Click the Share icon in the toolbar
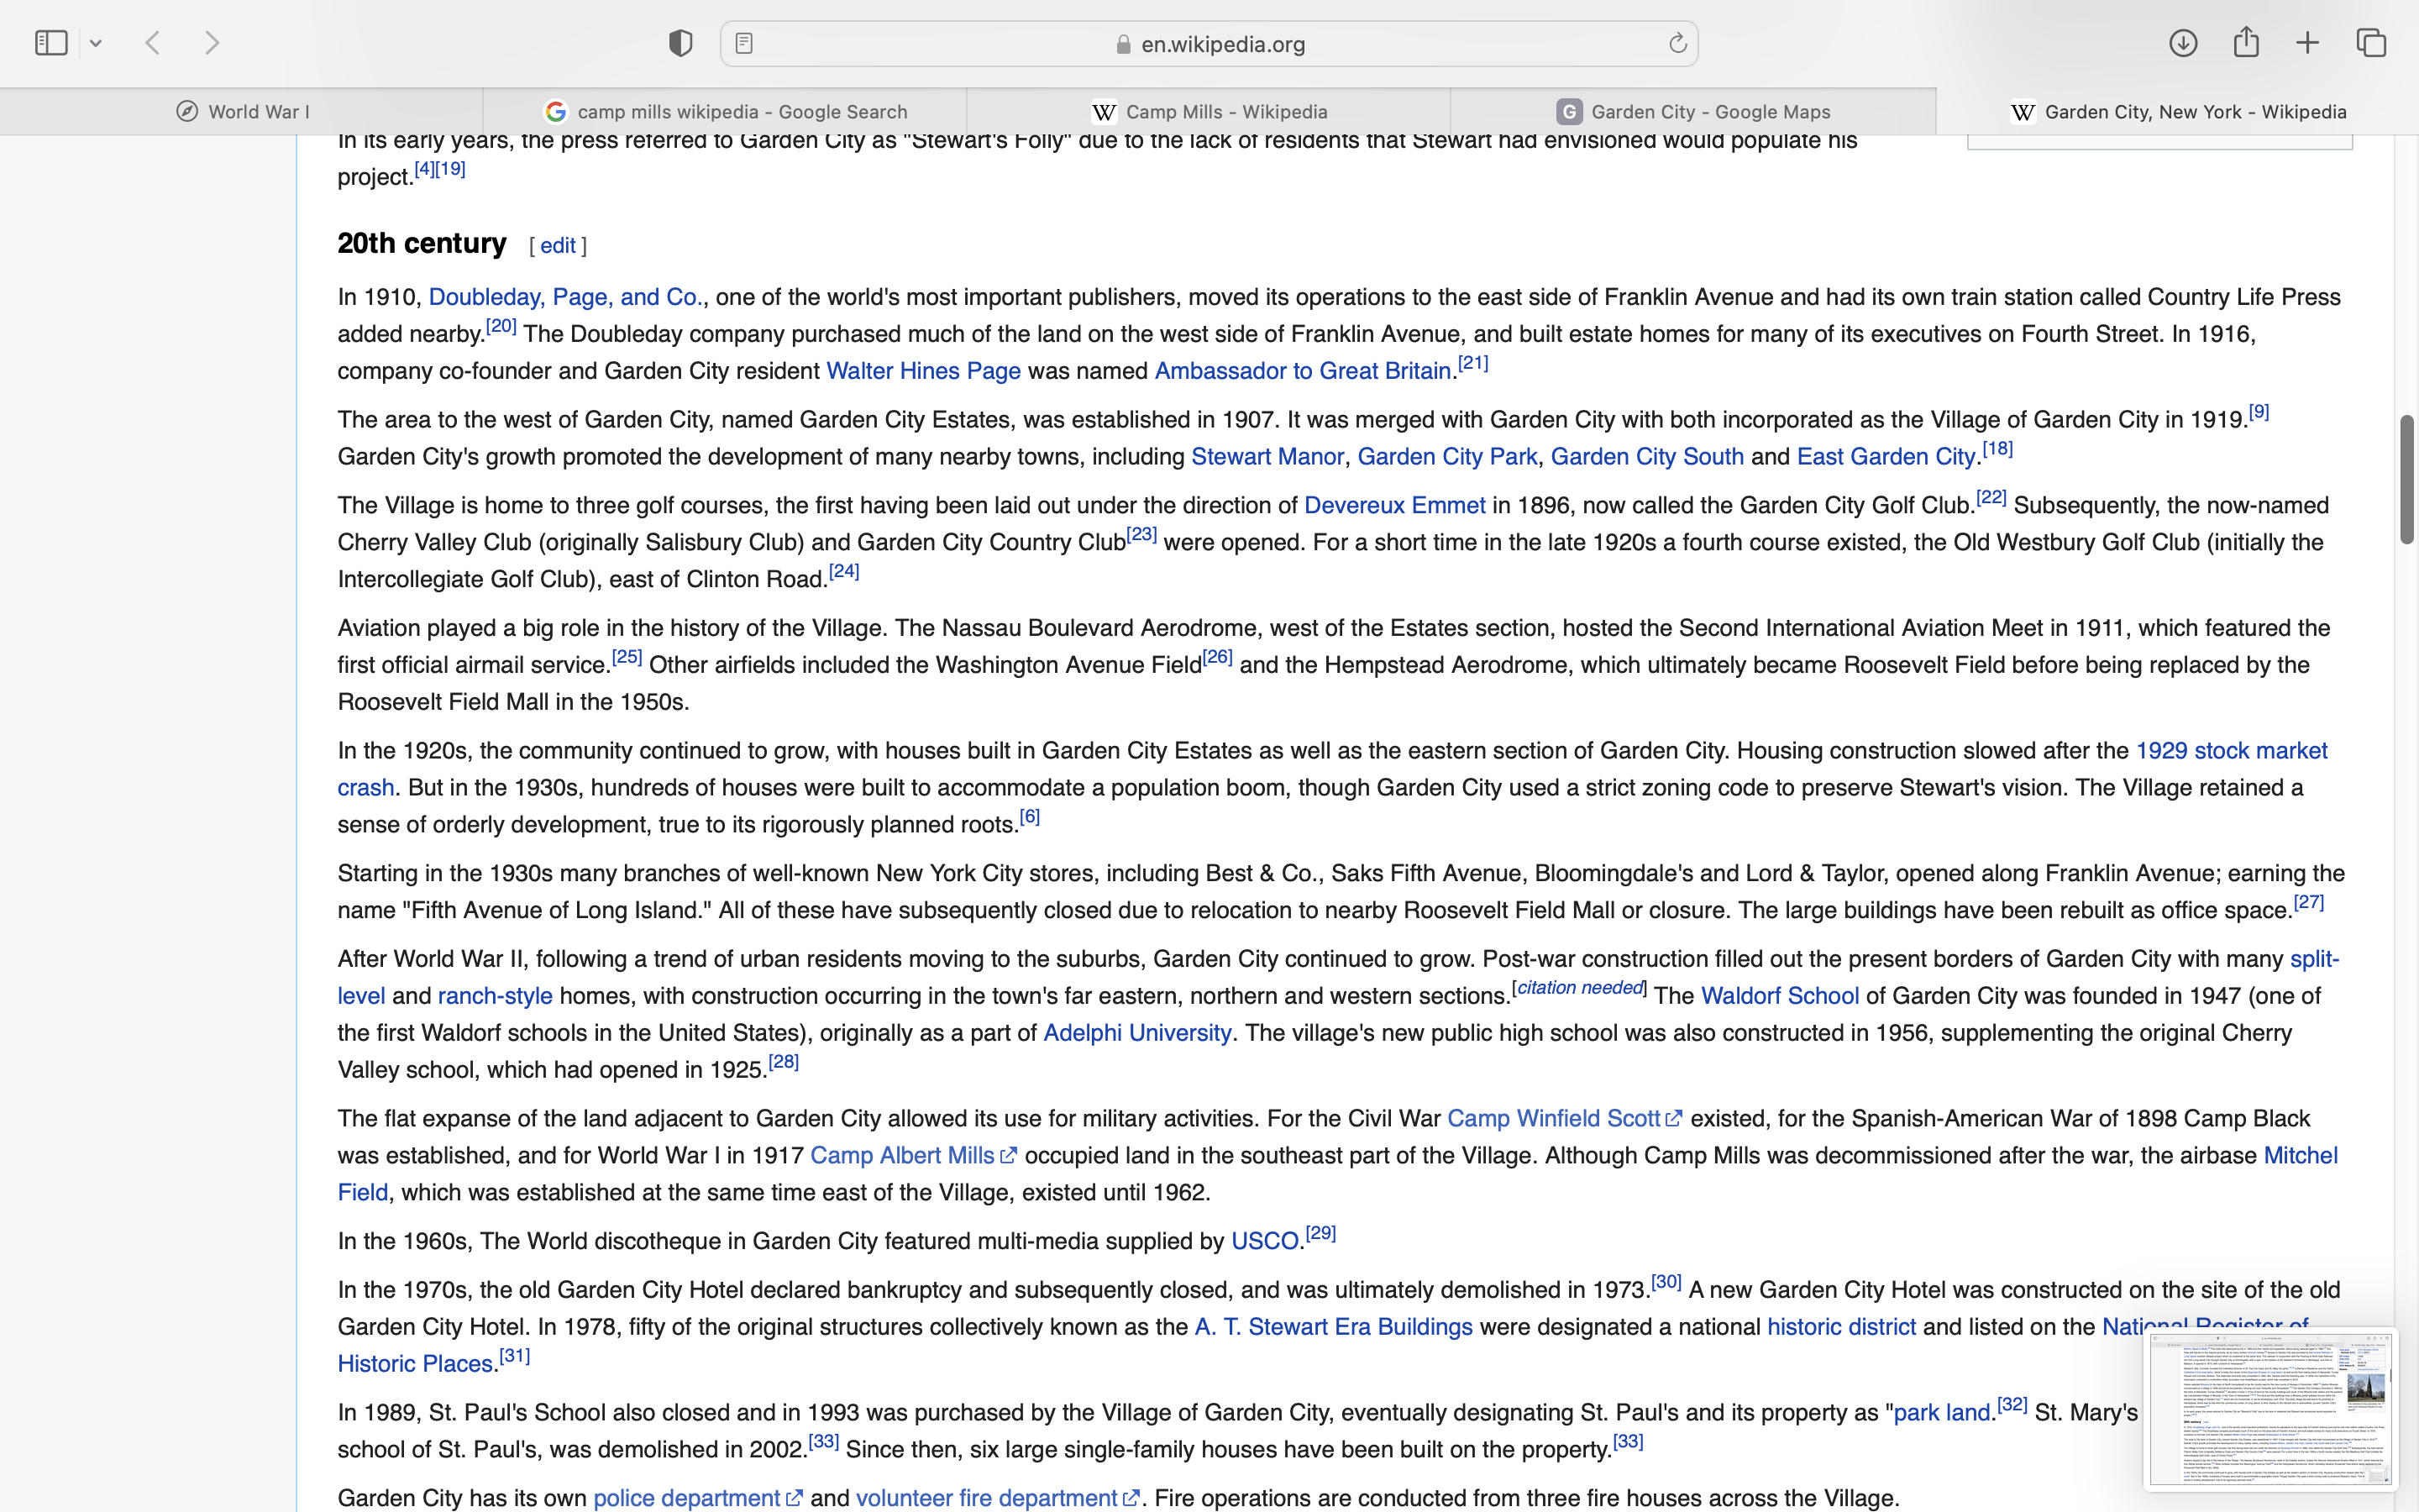 pyautogui.click(x=2246, y=42)
